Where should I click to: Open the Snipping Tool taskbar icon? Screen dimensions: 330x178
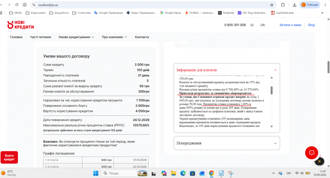pos(231,173)
